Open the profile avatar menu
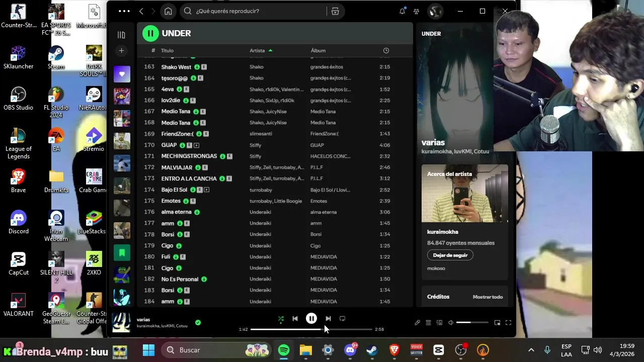 click(x=435, y=11)
